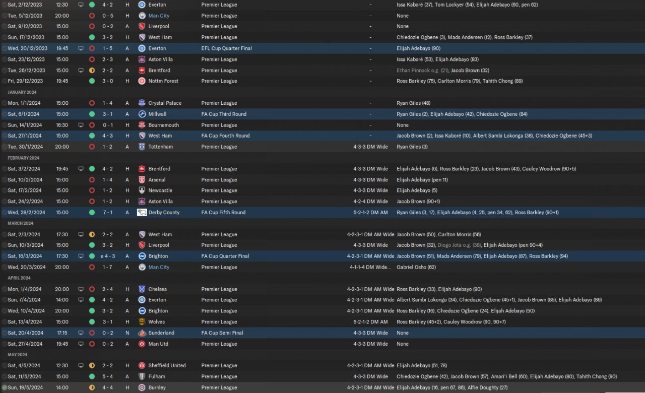Open the Sheffield United badge on the 4/5/2024 row
Image resolution: width=645 pixels, height=393 pixels.
tap(142, 366)
